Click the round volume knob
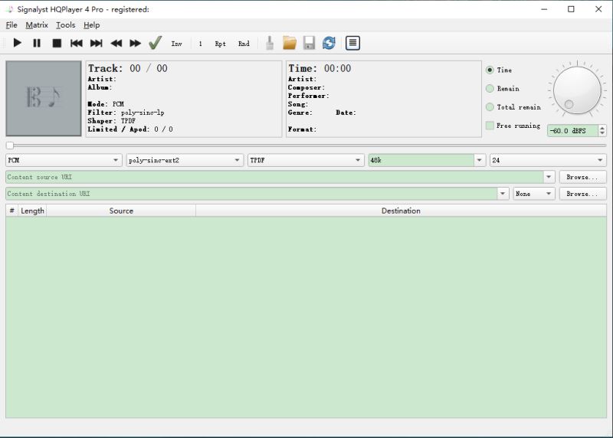Viewport: 613px width, 438px height. [577, 90]
